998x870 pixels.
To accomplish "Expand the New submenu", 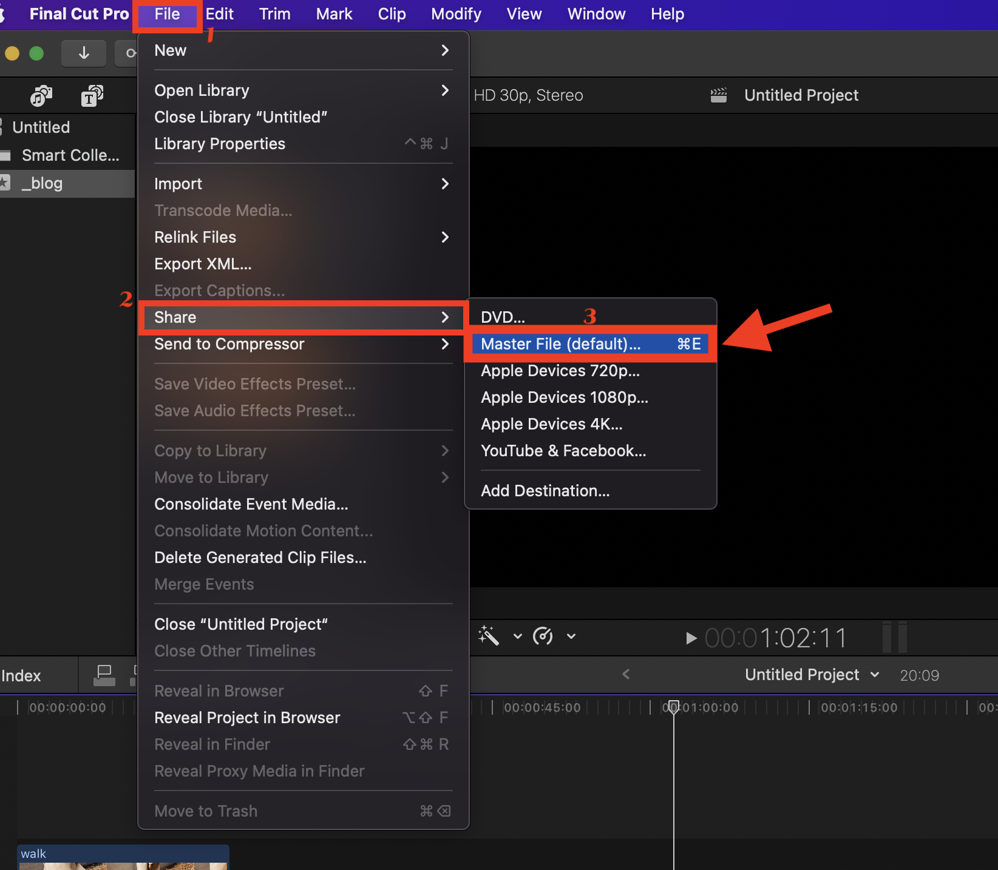I will click(x=303, y=50).
